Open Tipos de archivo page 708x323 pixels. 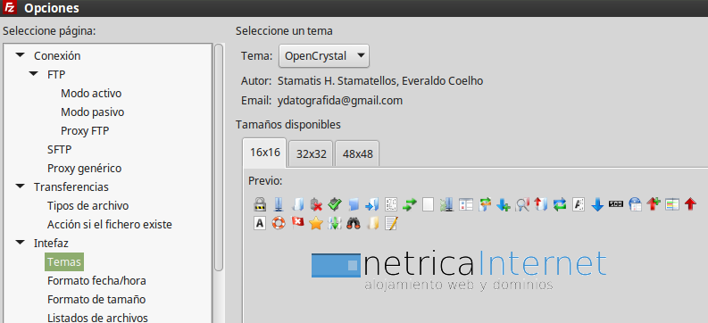pyautogui.click(x=88, y=206)
